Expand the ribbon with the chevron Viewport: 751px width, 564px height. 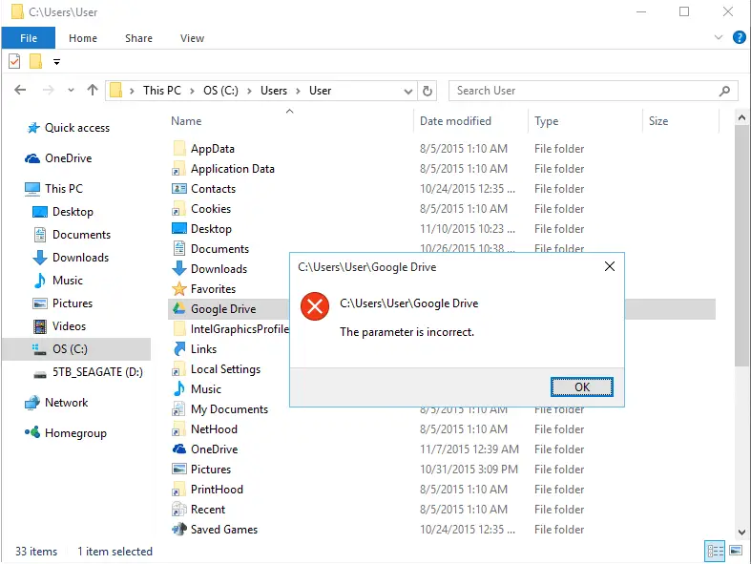tap(718, 37)
